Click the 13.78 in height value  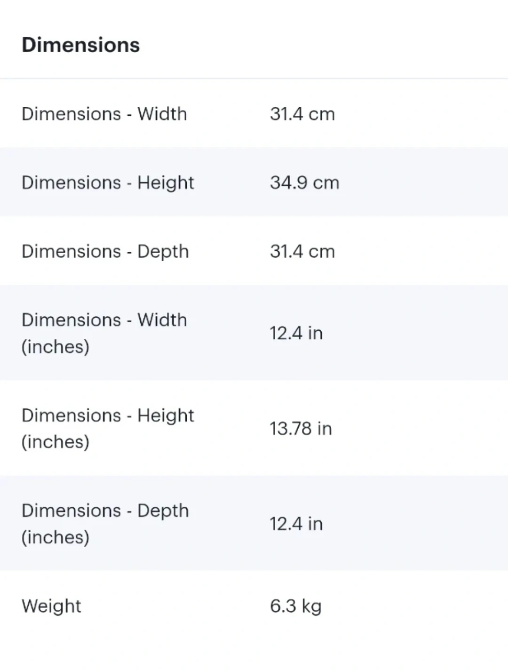click(301, 429)
